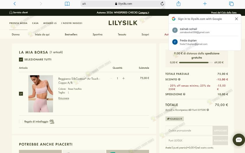Tap the AA reader text-size control

pyautogui.click(x=84, y=4)
